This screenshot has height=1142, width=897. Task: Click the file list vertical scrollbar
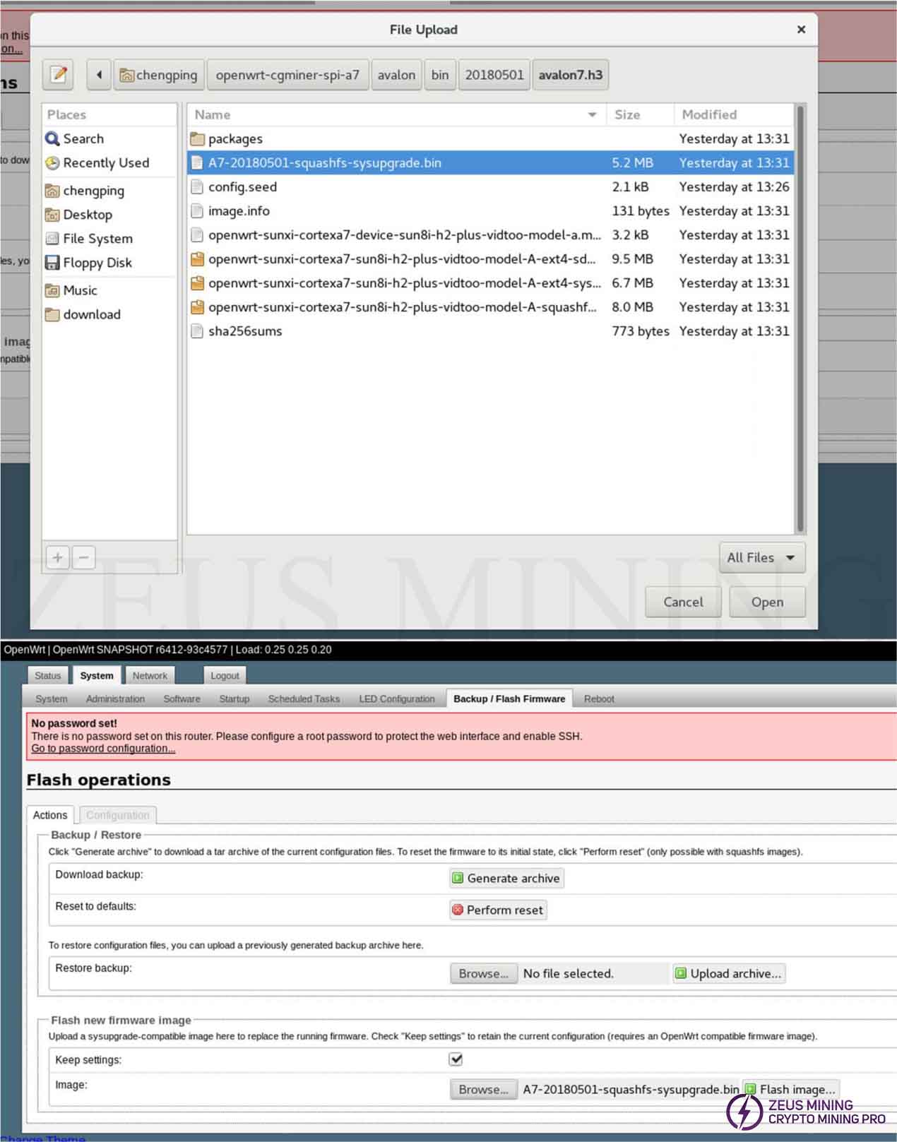(x=800, y=318)
